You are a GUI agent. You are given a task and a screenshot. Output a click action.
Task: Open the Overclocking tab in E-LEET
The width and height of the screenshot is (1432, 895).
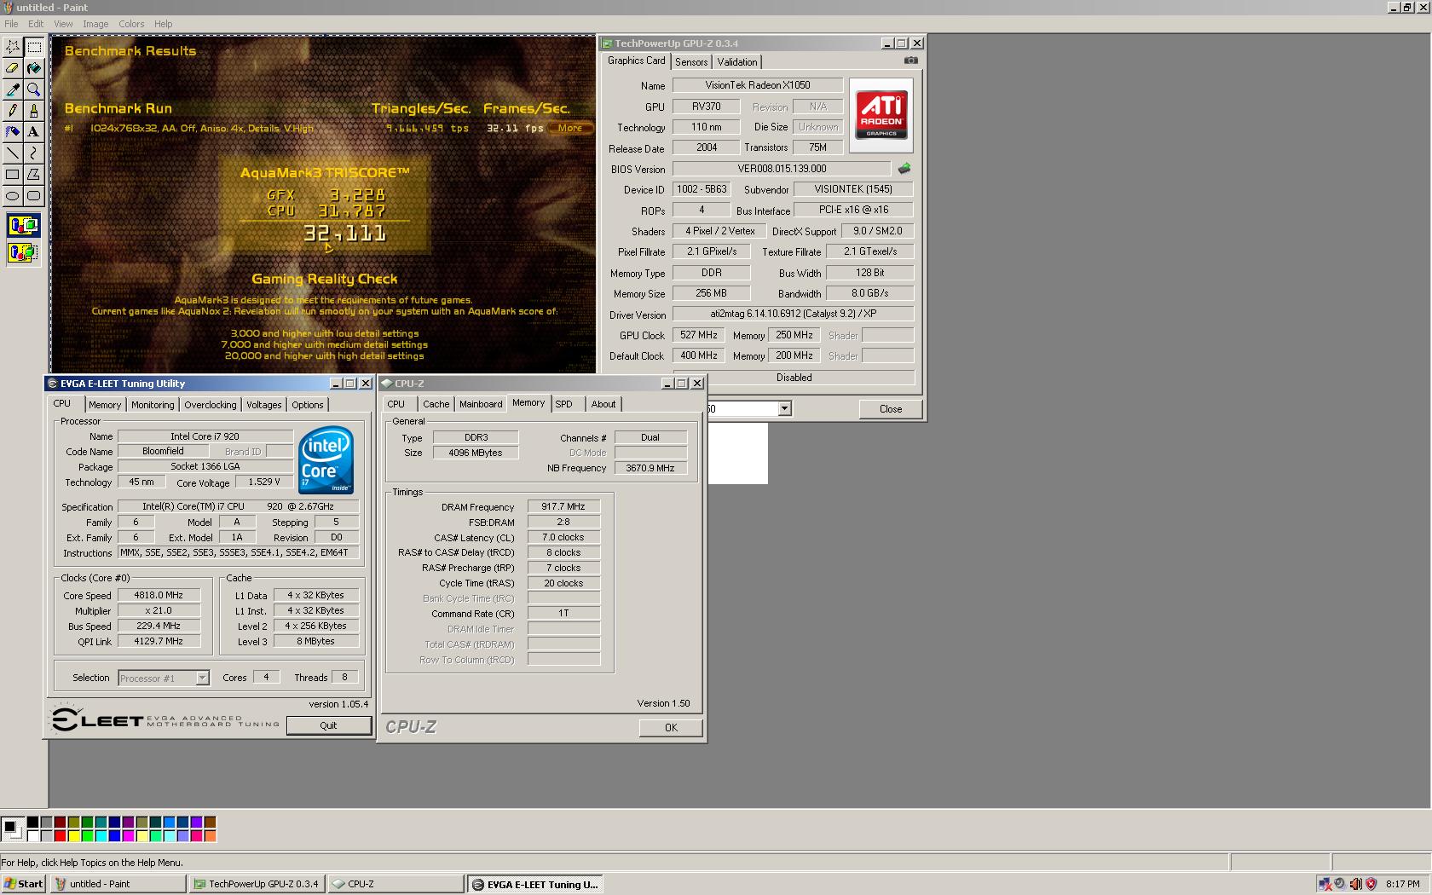pos(211,405)
